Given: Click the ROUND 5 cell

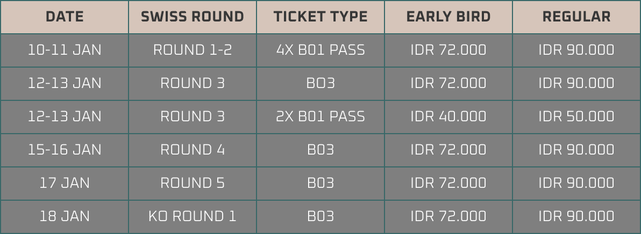Looking at the screenshot, I should point(193,183).
